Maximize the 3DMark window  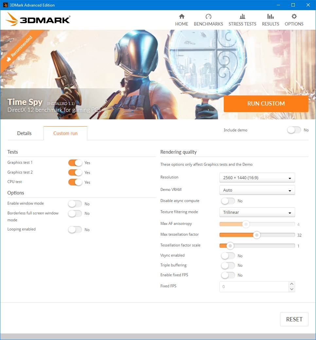(x=293, y=5)
